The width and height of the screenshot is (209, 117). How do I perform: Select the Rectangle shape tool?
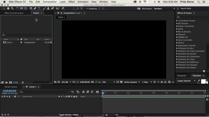click(31, 8)
